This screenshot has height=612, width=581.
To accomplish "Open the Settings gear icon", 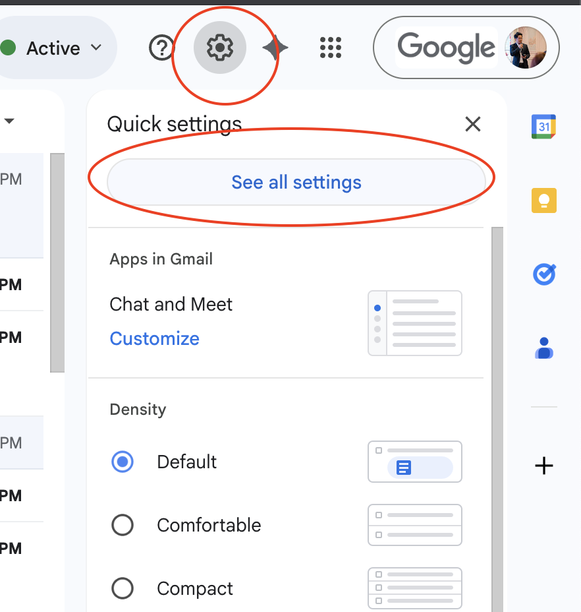I will (220, 48).
